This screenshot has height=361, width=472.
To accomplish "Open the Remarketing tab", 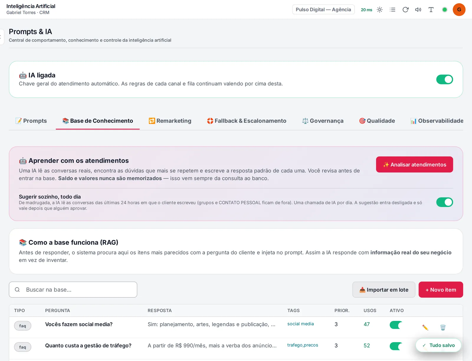I will click(170, 121).
